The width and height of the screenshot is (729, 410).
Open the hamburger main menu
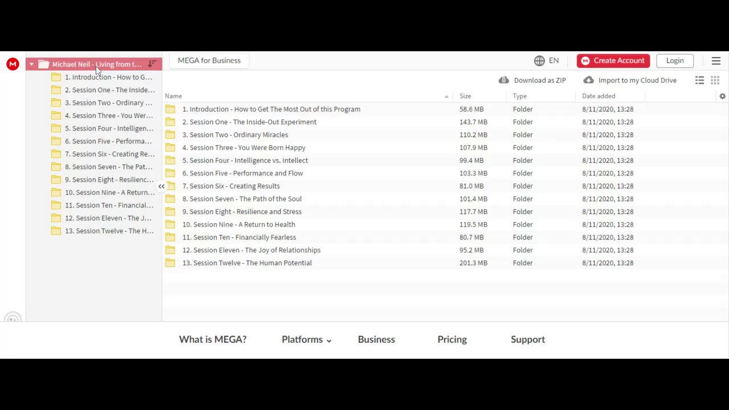[716, 60]
